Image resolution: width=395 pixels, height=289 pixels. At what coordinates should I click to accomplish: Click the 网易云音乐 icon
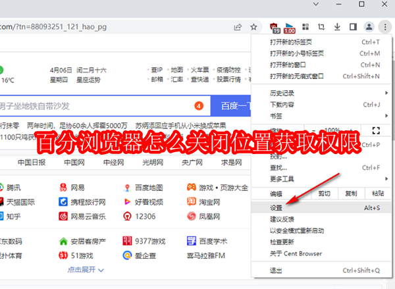63,216
